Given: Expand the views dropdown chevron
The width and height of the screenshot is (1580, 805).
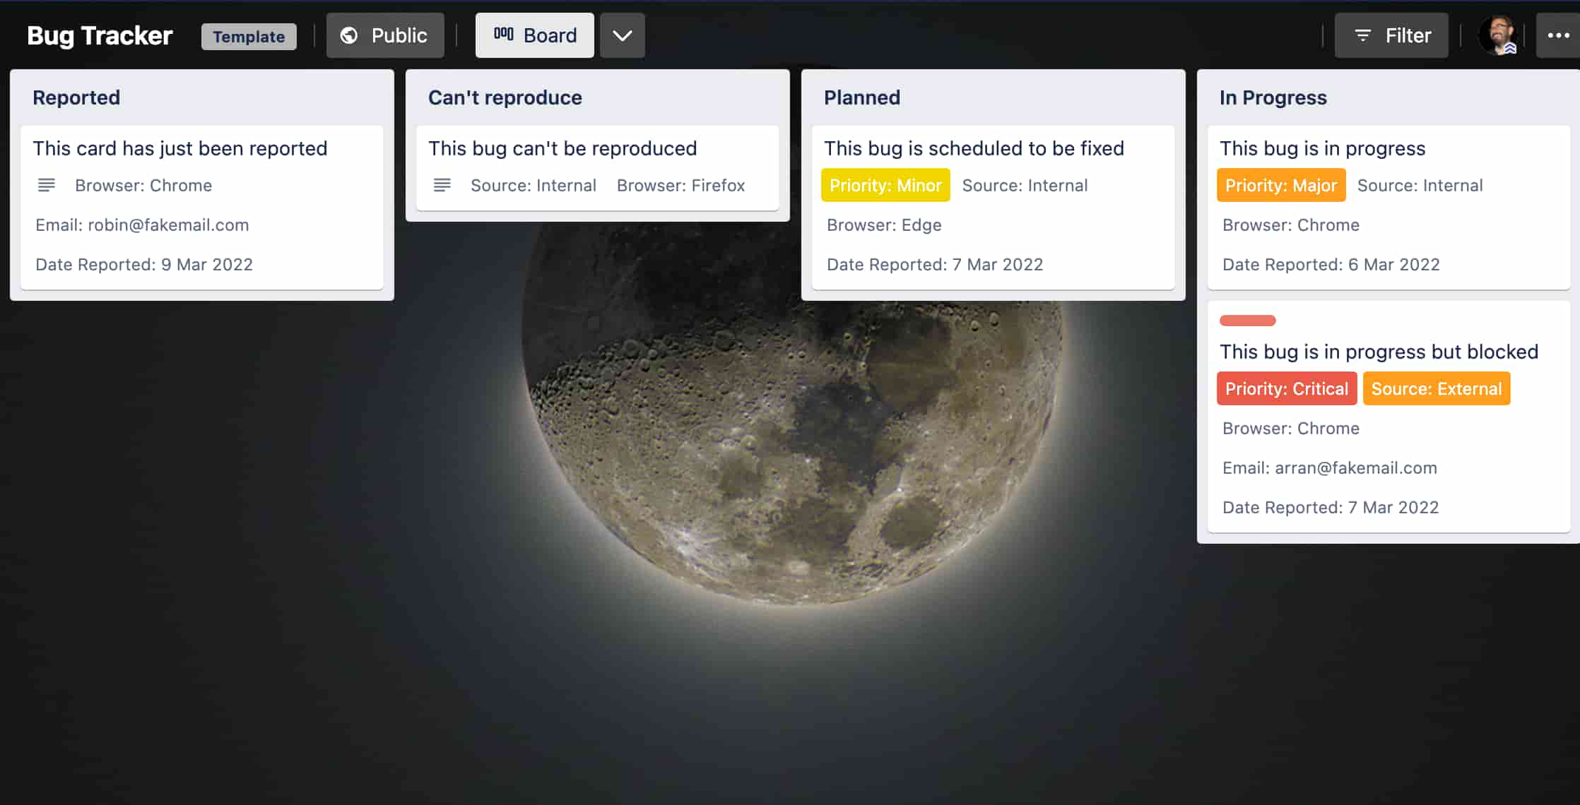Looking at the screenshot, I should (x=622, y=35).
